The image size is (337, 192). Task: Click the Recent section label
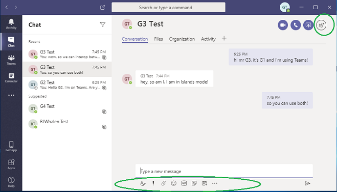coord(34,42)
